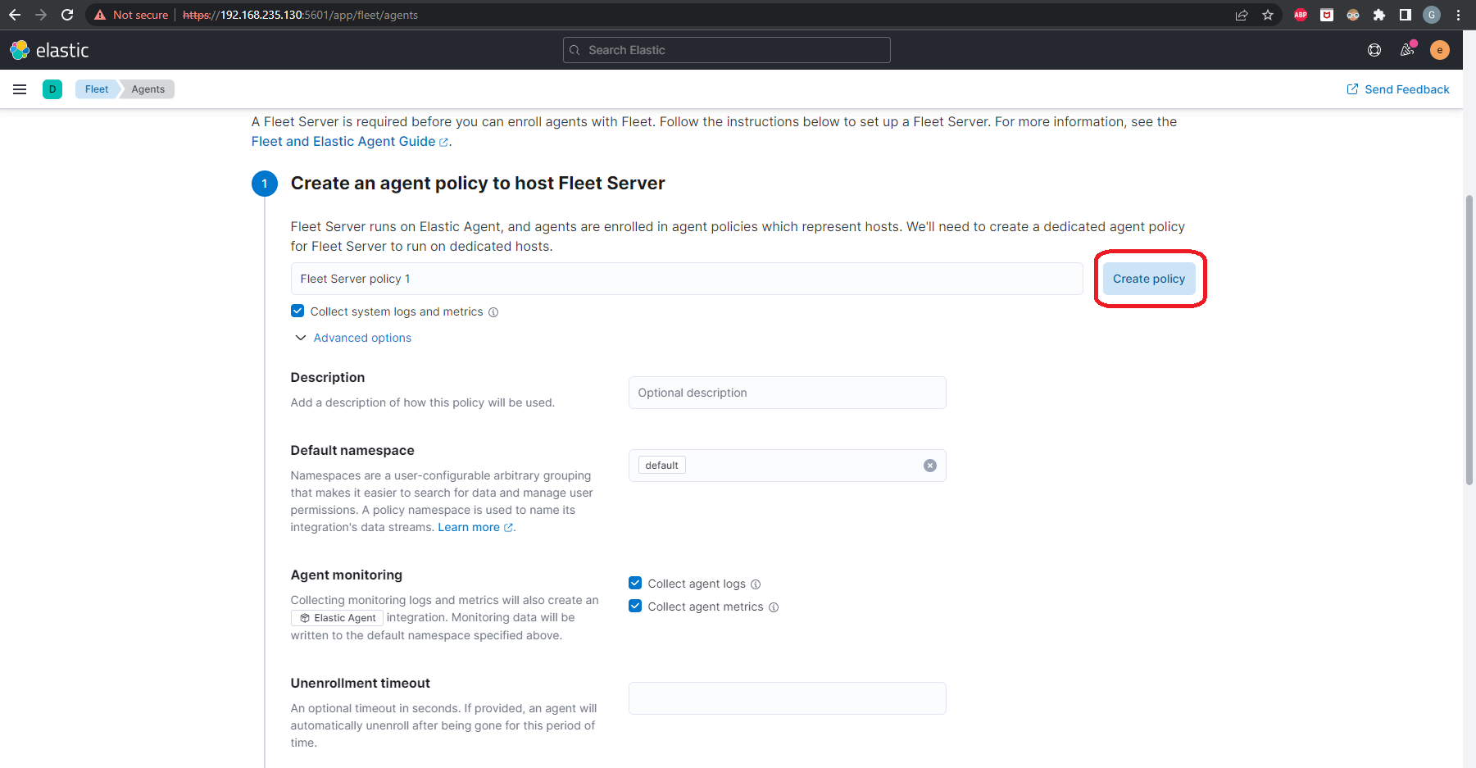This screenshot has width=1476, height=768.
Task: Uncheck Collect system logs and metrics
Action: pos(297,311)
